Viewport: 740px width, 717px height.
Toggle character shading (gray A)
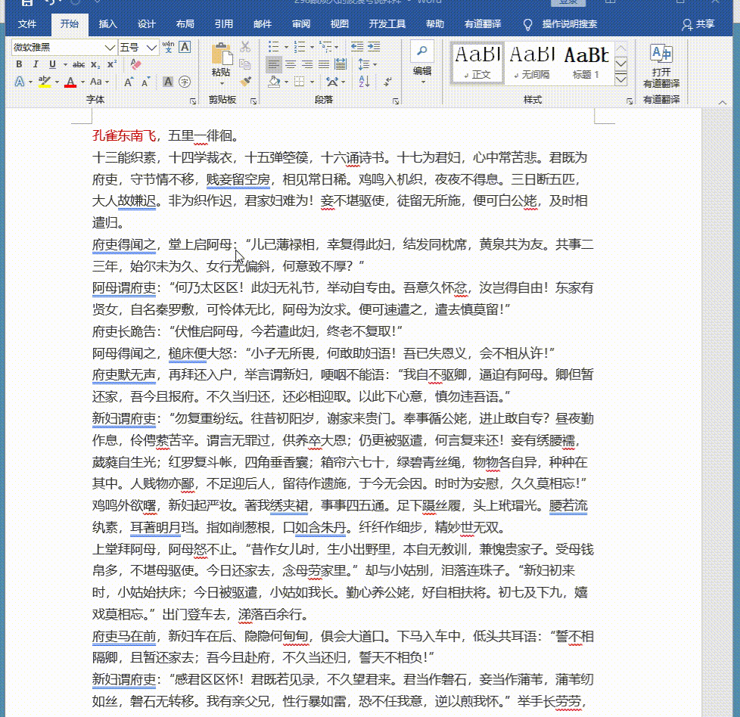(167, 82)
